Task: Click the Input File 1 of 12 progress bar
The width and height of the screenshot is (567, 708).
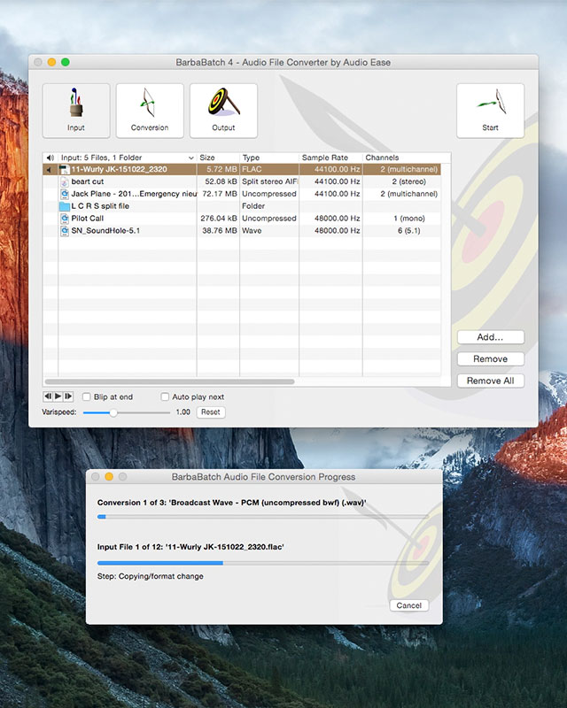Action: point(263,563)
